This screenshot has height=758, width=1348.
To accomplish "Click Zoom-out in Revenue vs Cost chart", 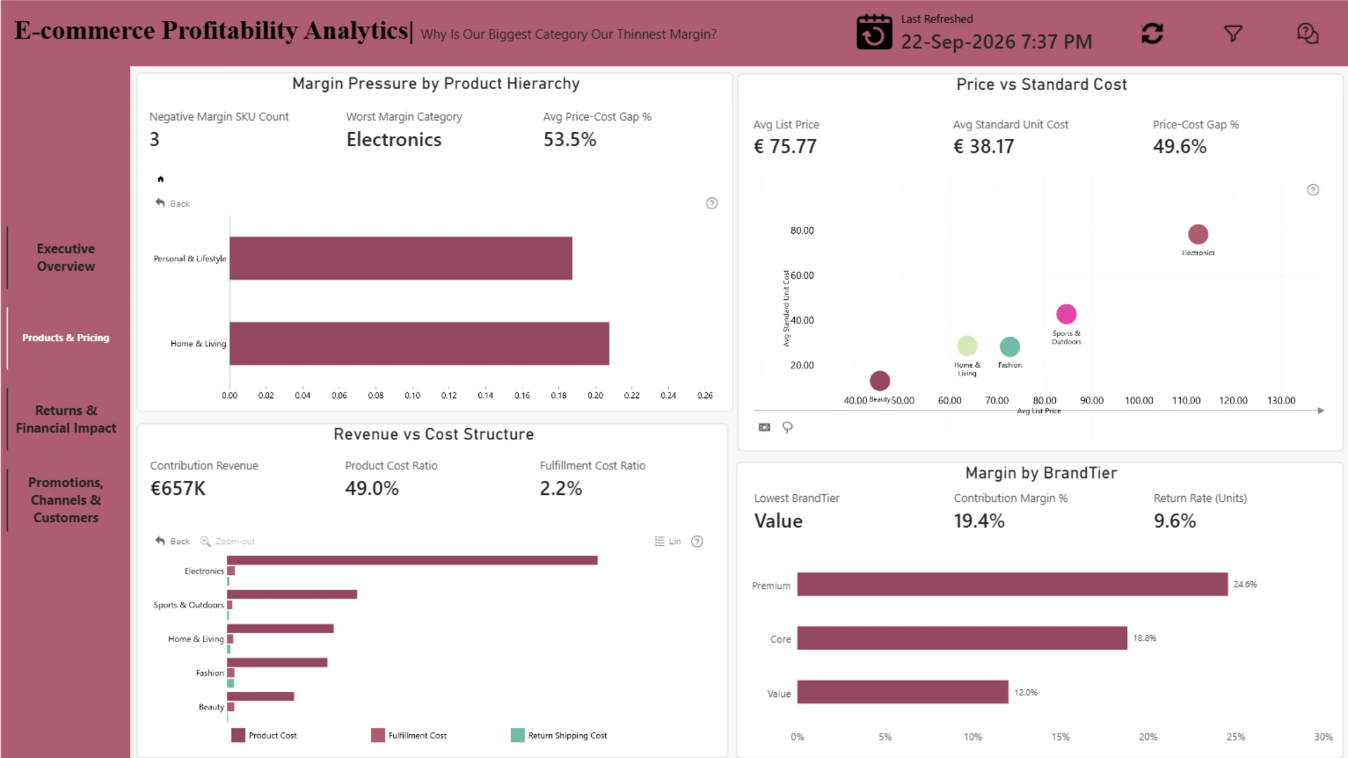I will (x=227, y=541).
